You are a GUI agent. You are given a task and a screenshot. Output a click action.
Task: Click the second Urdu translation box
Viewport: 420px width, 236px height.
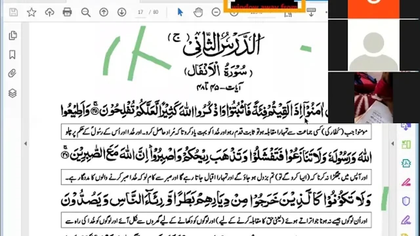pyautogui.click(x=216, y=177)
